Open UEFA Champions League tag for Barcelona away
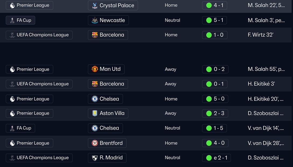293x167 pixels. click(x=39, y=84)
